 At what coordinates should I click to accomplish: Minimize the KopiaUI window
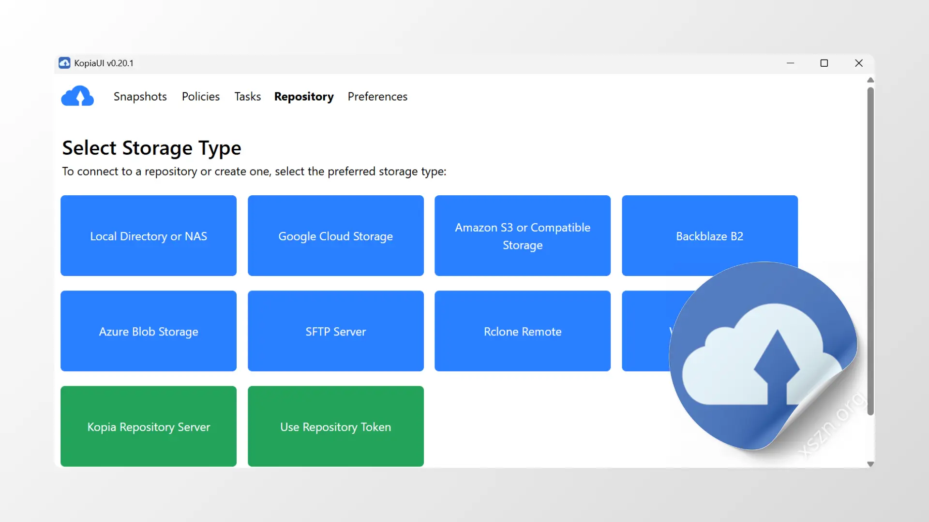point(791,63)
